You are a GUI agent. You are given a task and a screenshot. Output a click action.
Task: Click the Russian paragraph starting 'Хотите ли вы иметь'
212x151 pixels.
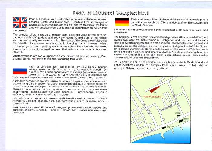[x=60, y=110]
